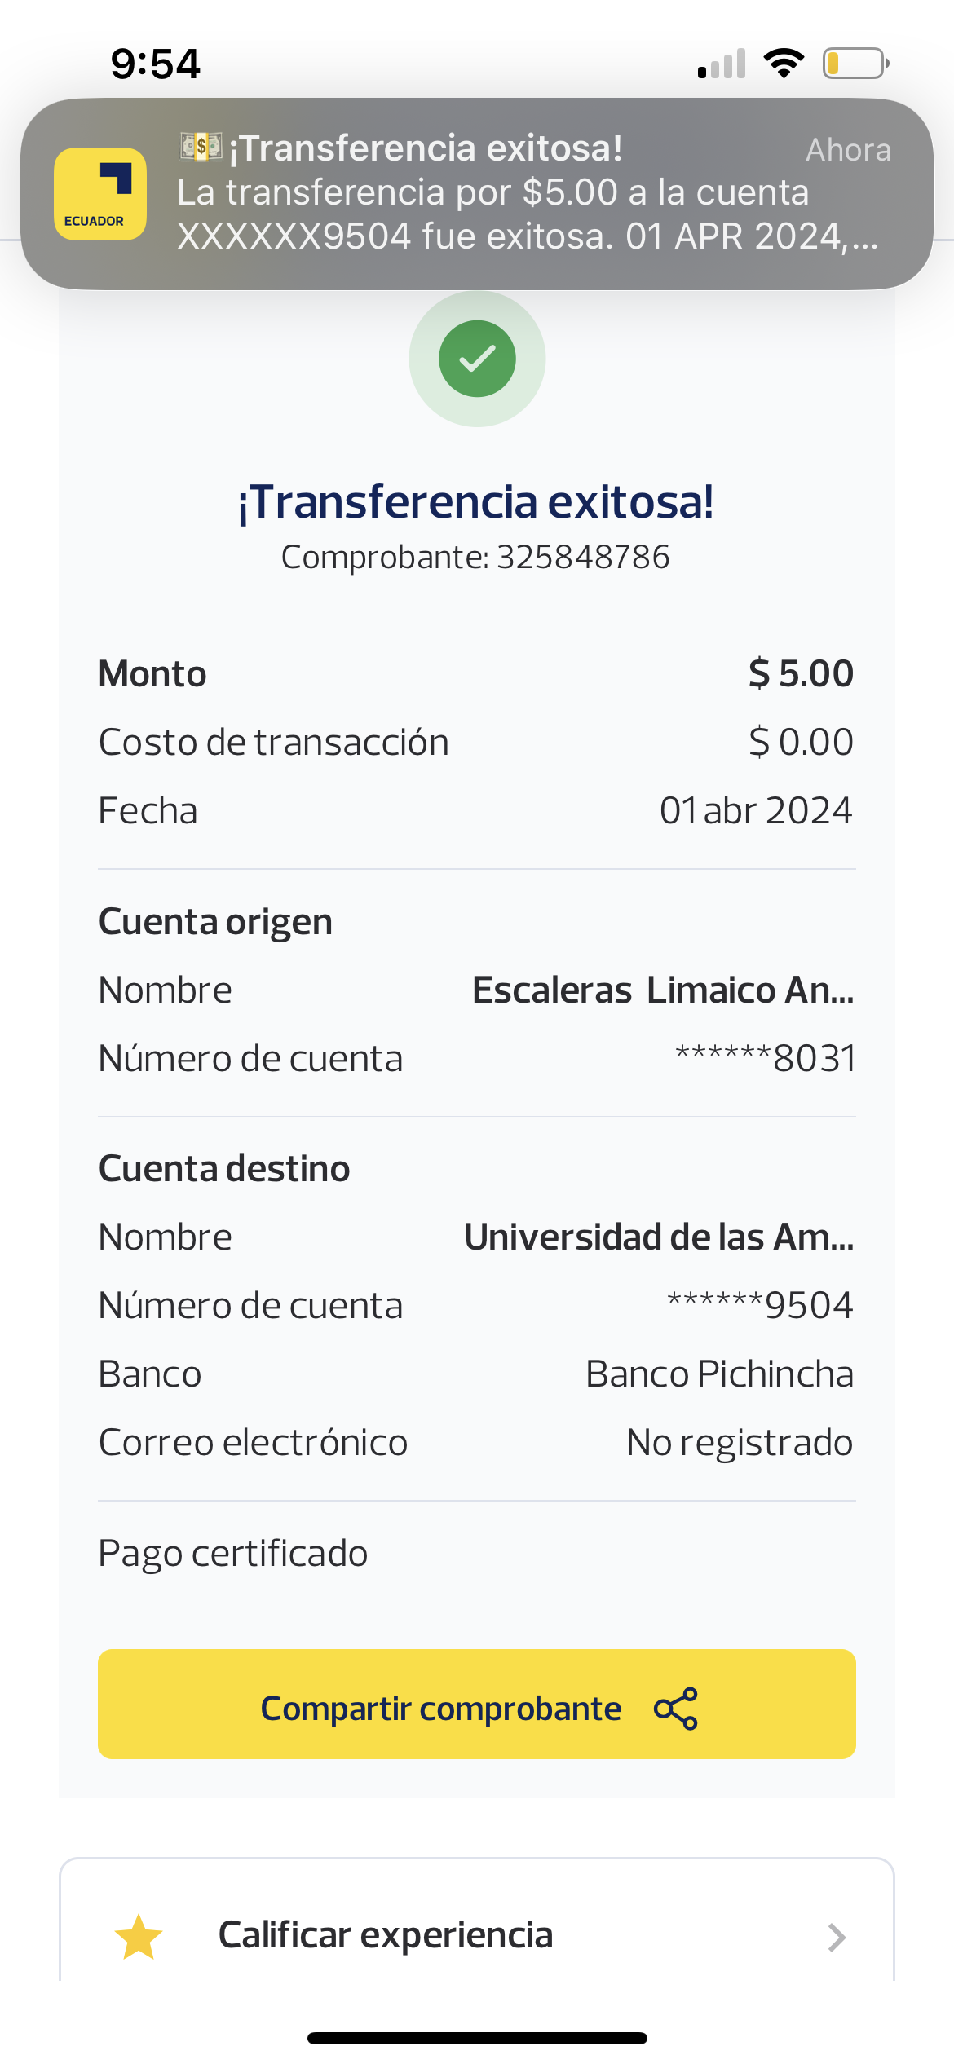Open Calificar experiencia option
Viewport: 954px width, 2064px height.
(386, 1935)
